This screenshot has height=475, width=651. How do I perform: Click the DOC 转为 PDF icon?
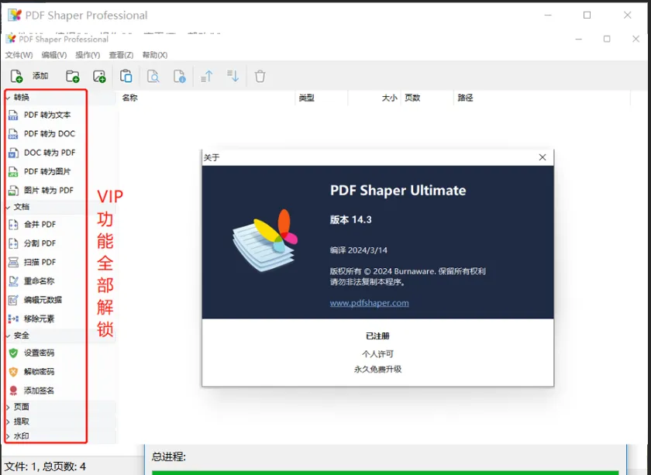pyautogui.click(x=13, y=153)
